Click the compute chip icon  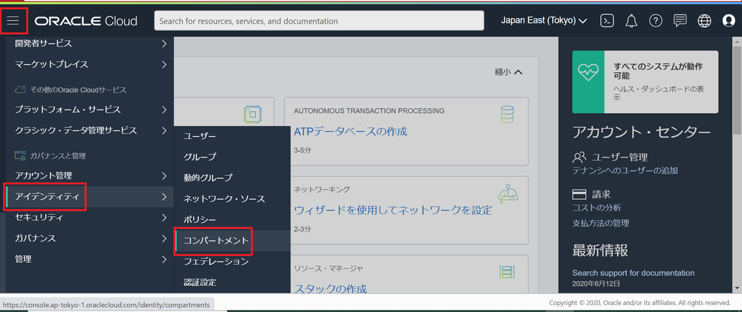click(252, 114)
